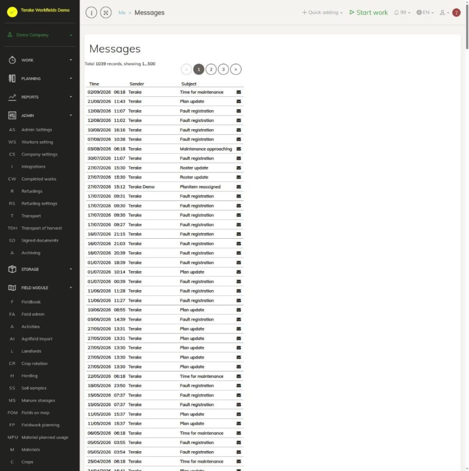Click the WORK stopwatch icon in sidebar
This screenshot has width=469, height=471.
point(12,60)
